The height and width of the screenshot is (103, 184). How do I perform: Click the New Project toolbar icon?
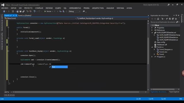[13, 11]
